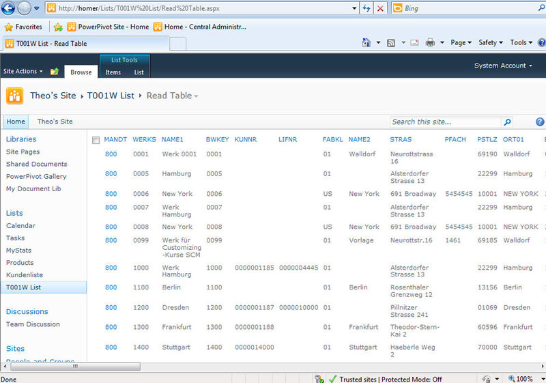Viewport: 546px width, 383px height.
Task: Expand the address bar history dropdown
Action: (354, 8)
